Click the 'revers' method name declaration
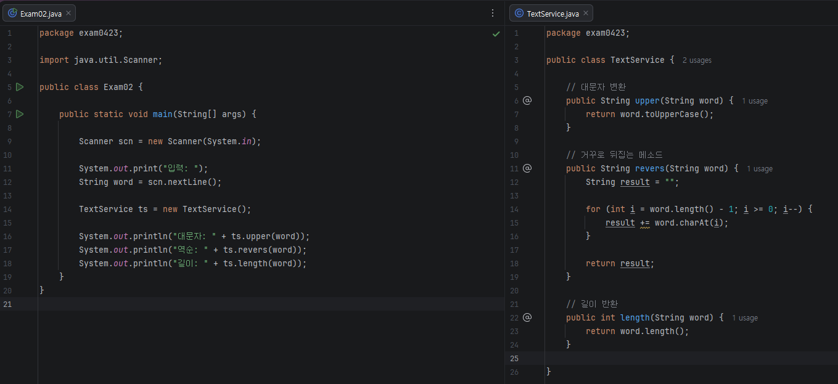Viewport: 838px width, 384px height. click(x=650, y=168)
